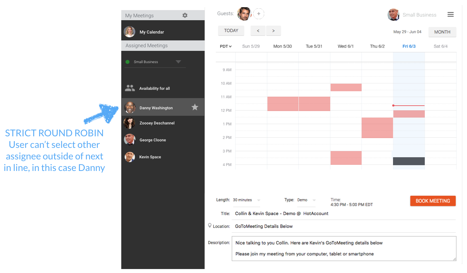Click the BOOK MEETING button
The height and width of the screenshot is (273, 467).
coord(433,201)
